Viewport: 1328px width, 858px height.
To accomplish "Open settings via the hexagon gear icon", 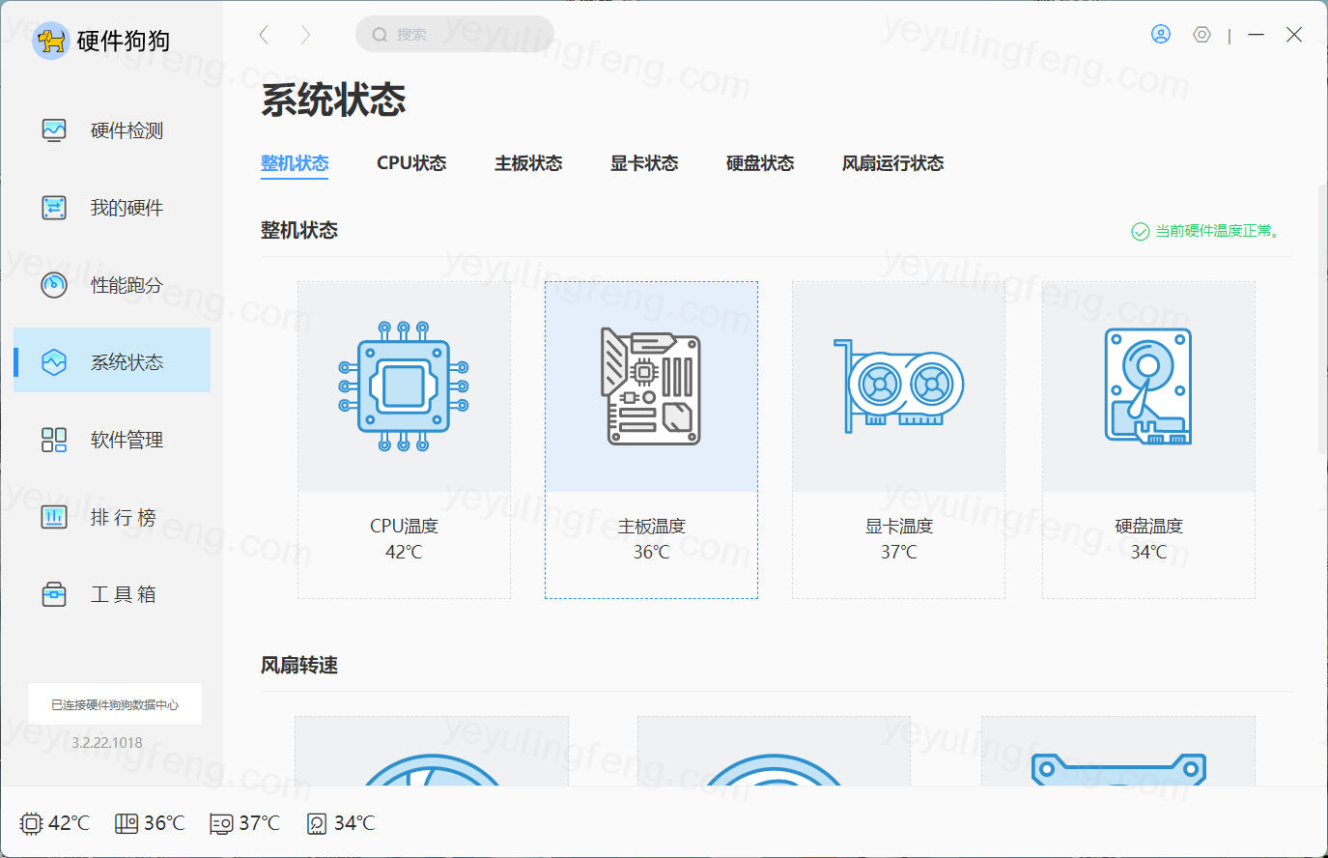I will 1201,35.
